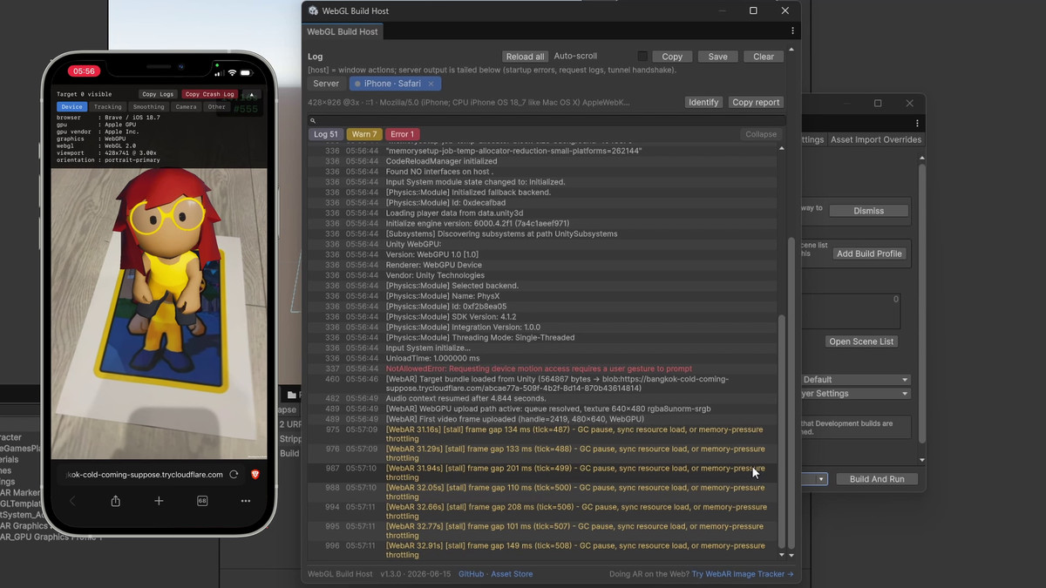
Task: Switch to Other tab on phone overlay
Action: [x=216, y=107]
